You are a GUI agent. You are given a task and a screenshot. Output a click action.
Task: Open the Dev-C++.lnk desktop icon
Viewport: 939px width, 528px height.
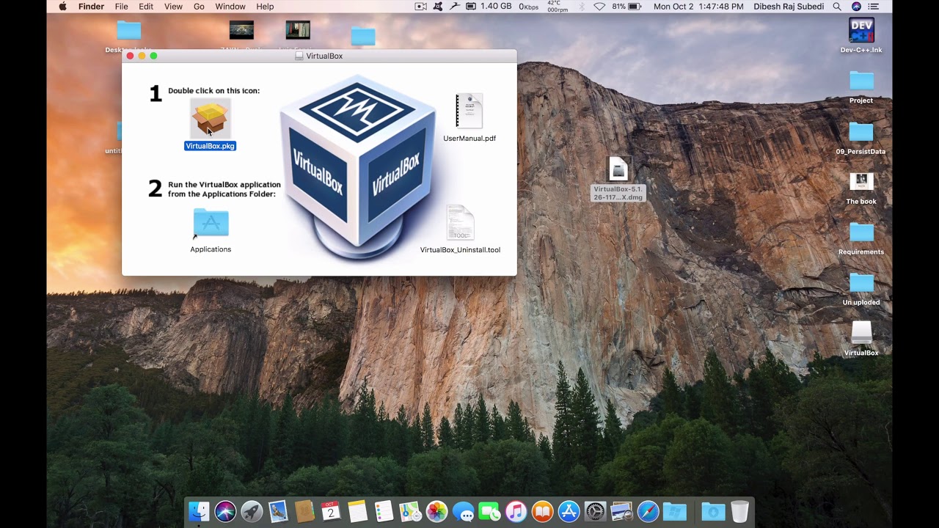(x=861, y=30)
